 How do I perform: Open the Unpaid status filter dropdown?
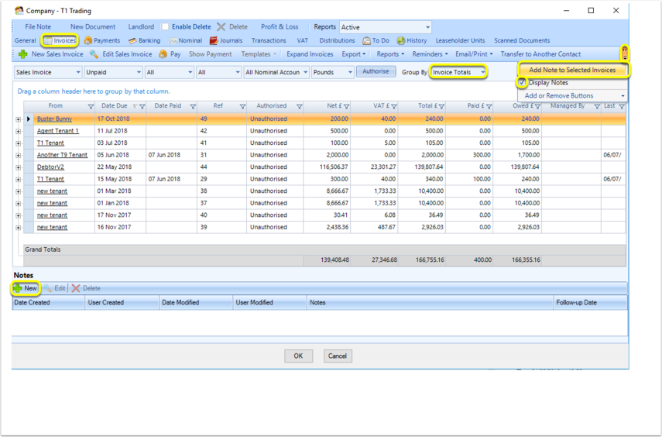(x=113, y=72)
